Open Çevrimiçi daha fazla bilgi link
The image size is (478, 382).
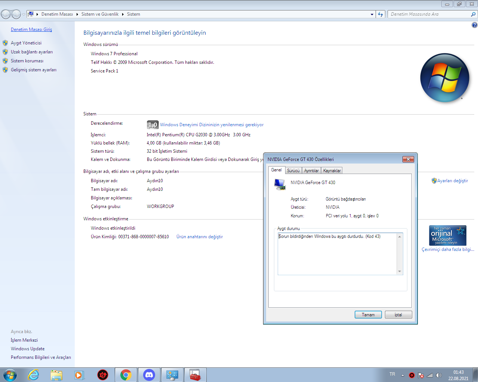(x=448, y=249)
